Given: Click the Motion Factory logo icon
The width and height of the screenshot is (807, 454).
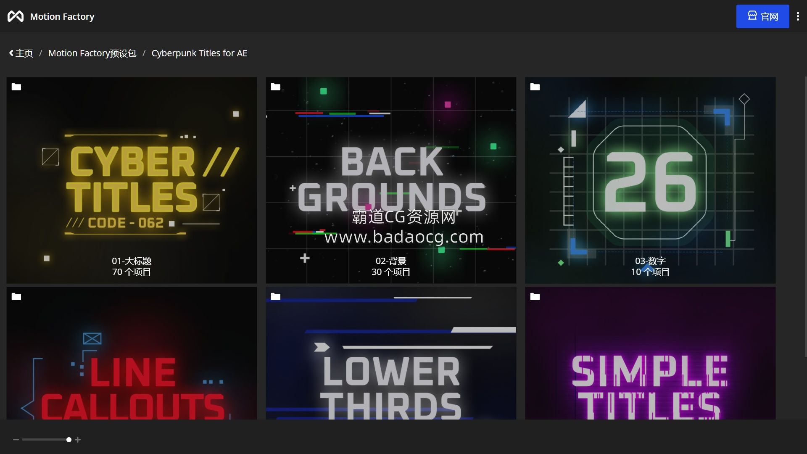Looking at the screenshot, I should tap(16, 16).
